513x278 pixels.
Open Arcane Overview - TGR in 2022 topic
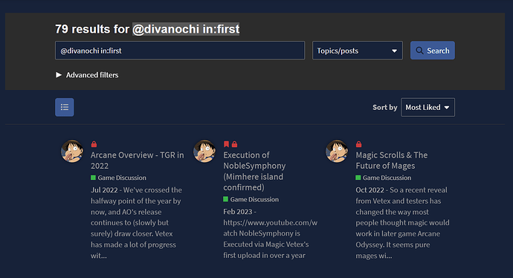(x=137, y=161)
